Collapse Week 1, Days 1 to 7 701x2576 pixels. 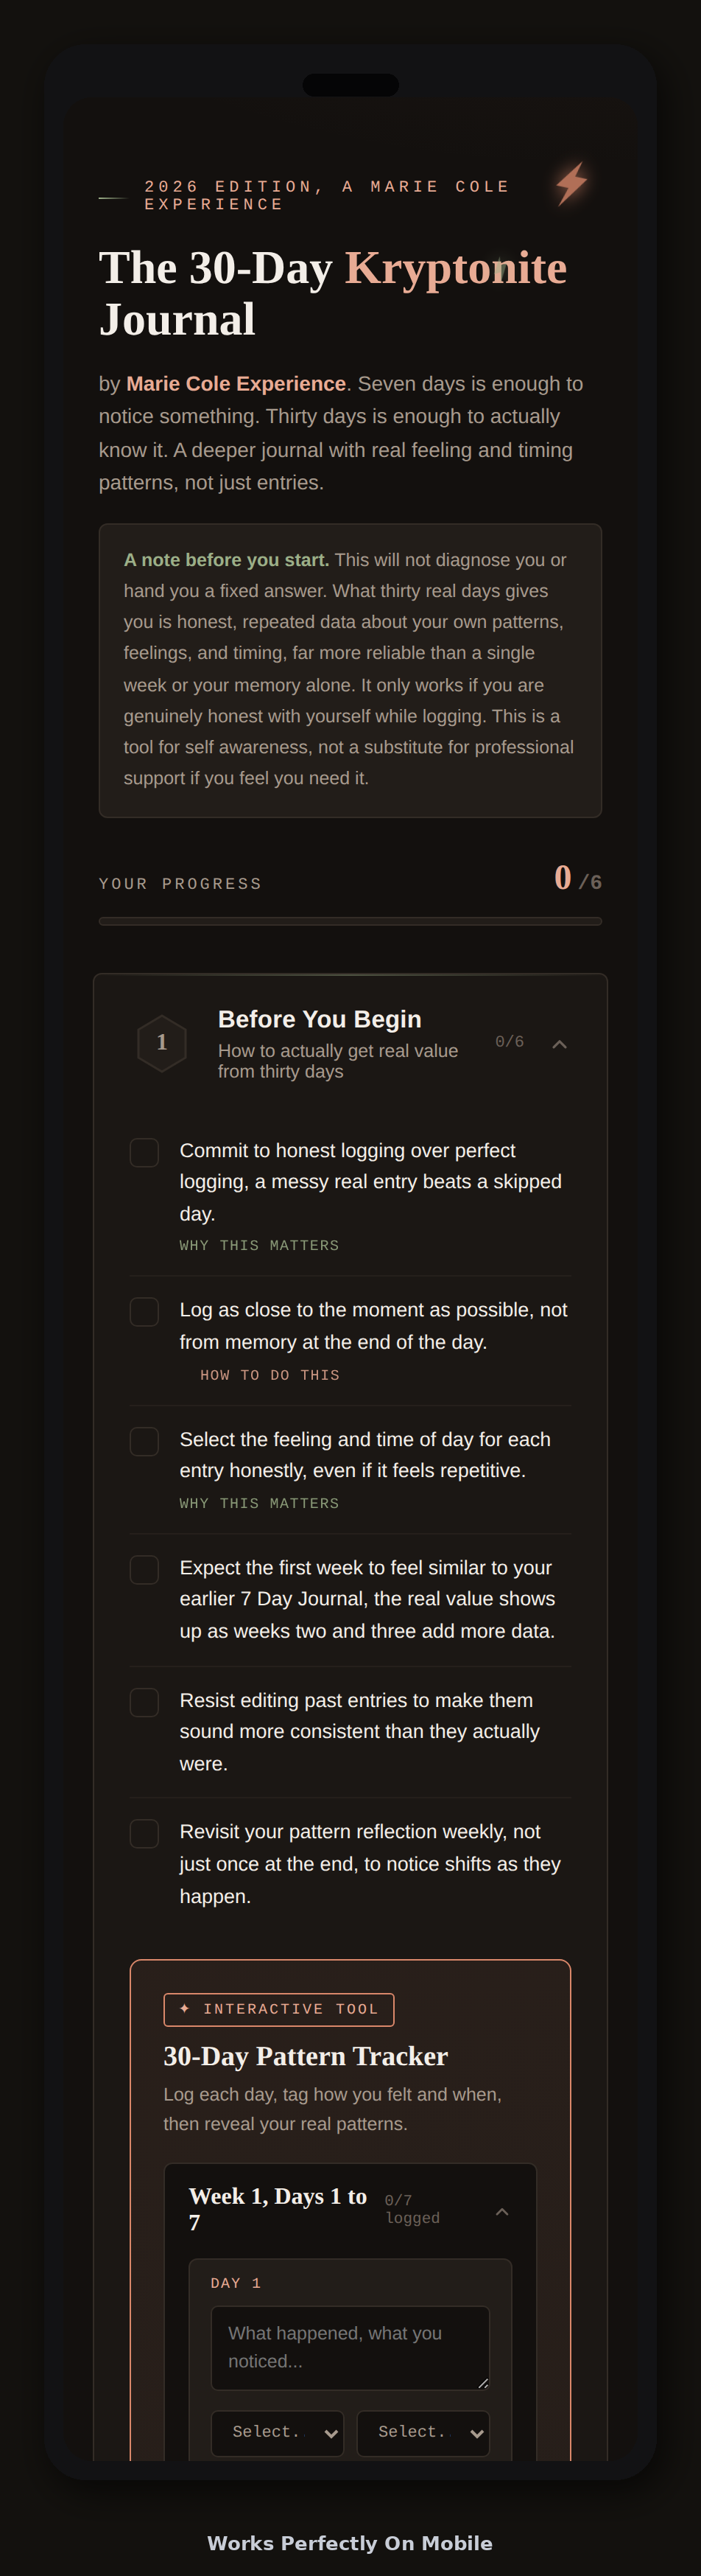[502, 2211]
